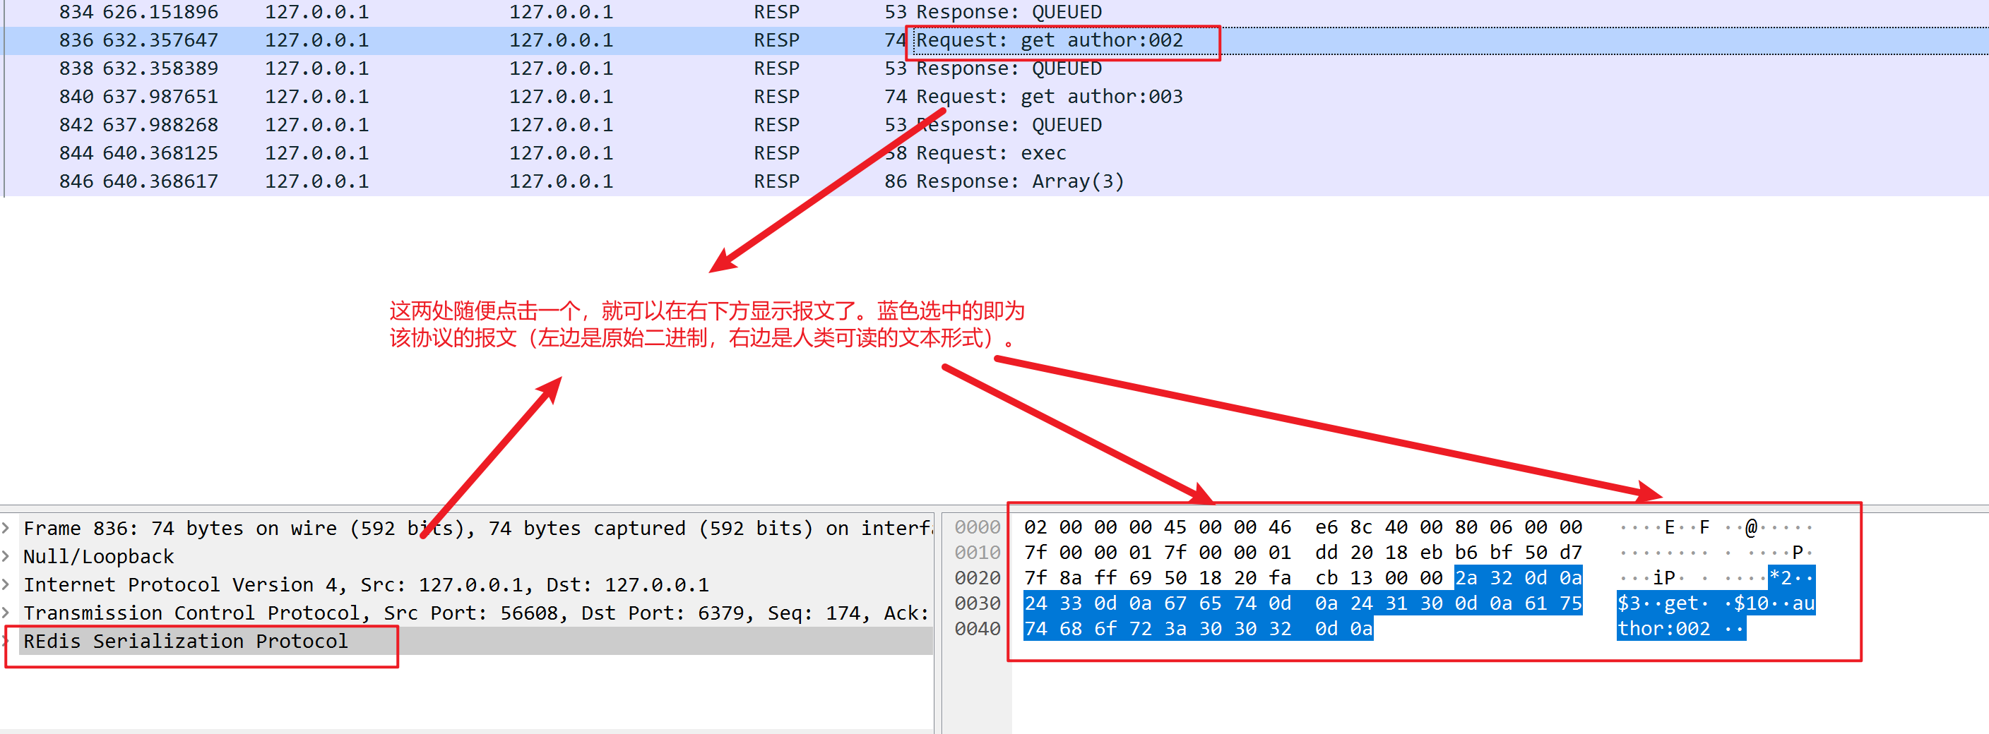Click hex offset 0000 in bytes pane

(x=977, y=528)
